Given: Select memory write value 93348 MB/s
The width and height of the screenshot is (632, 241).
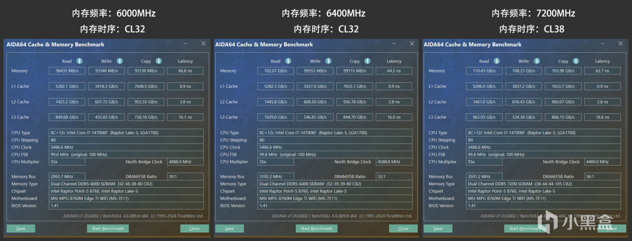Looking at the screenshot, I should tap(107, 70).
